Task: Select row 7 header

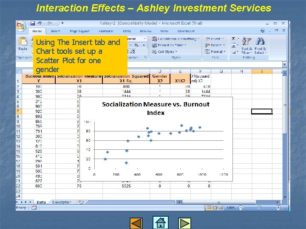Action: coord(19,112)
